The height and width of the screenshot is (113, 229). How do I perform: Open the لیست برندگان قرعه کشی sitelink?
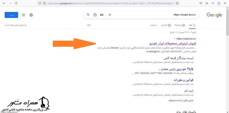coord(178,58)
